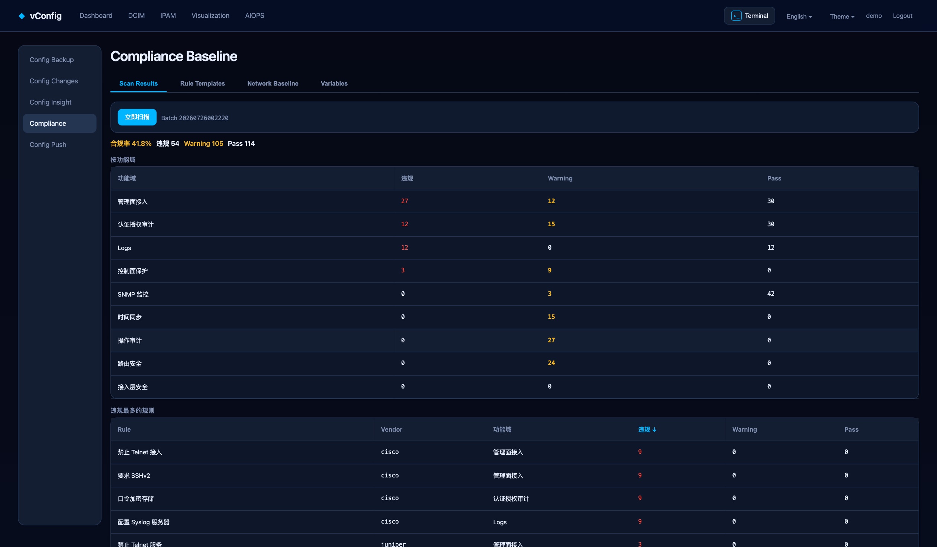Click the Logs domain row name
The width and height of the screenshot is (937, 547).
[124, 248]
